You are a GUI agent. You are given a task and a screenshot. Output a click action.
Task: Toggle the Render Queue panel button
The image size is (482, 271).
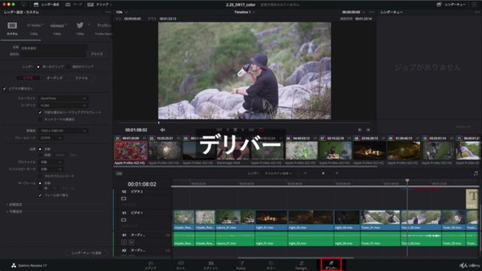pyautogui.click(x=451, y=5)
